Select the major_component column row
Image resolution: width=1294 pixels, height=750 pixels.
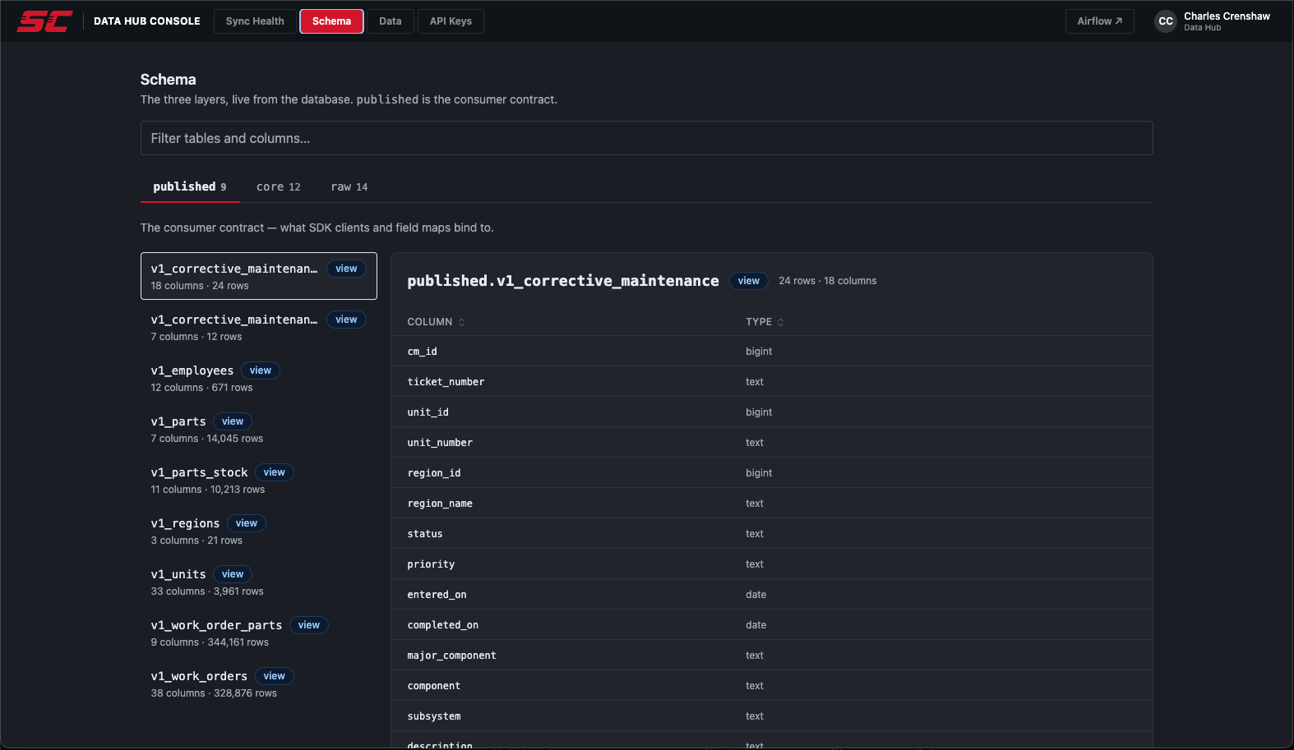point(772,655)
